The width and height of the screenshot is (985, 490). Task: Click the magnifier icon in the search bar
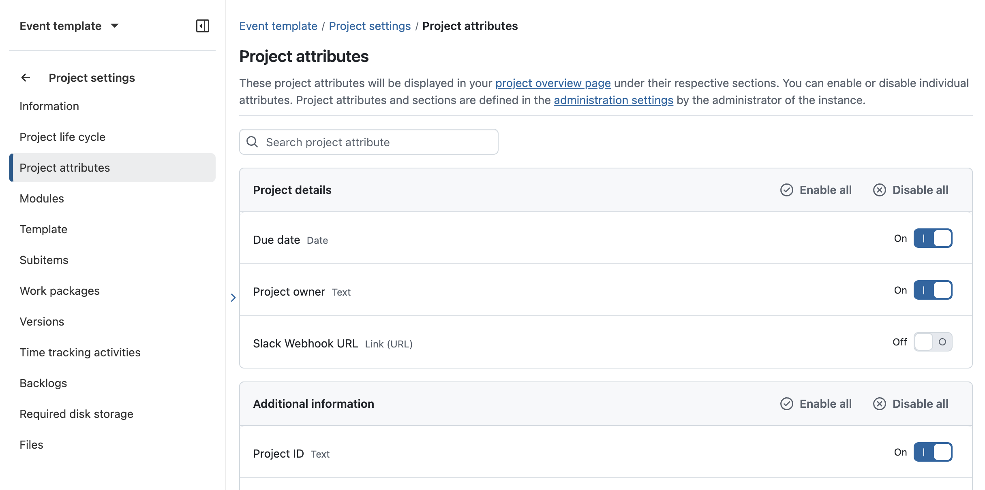click(253, 142)
